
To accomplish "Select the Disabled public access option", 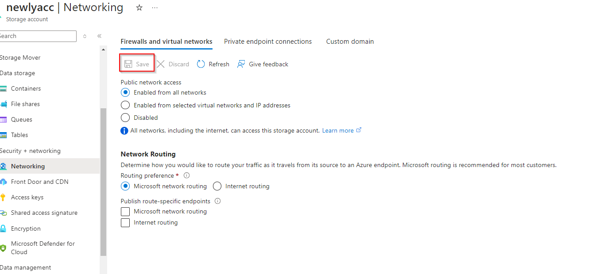I will [x=125, y=118].
